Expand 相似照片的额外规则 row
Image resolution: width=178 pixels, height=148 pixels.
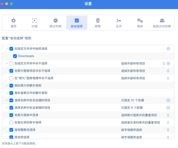(7, 86)
